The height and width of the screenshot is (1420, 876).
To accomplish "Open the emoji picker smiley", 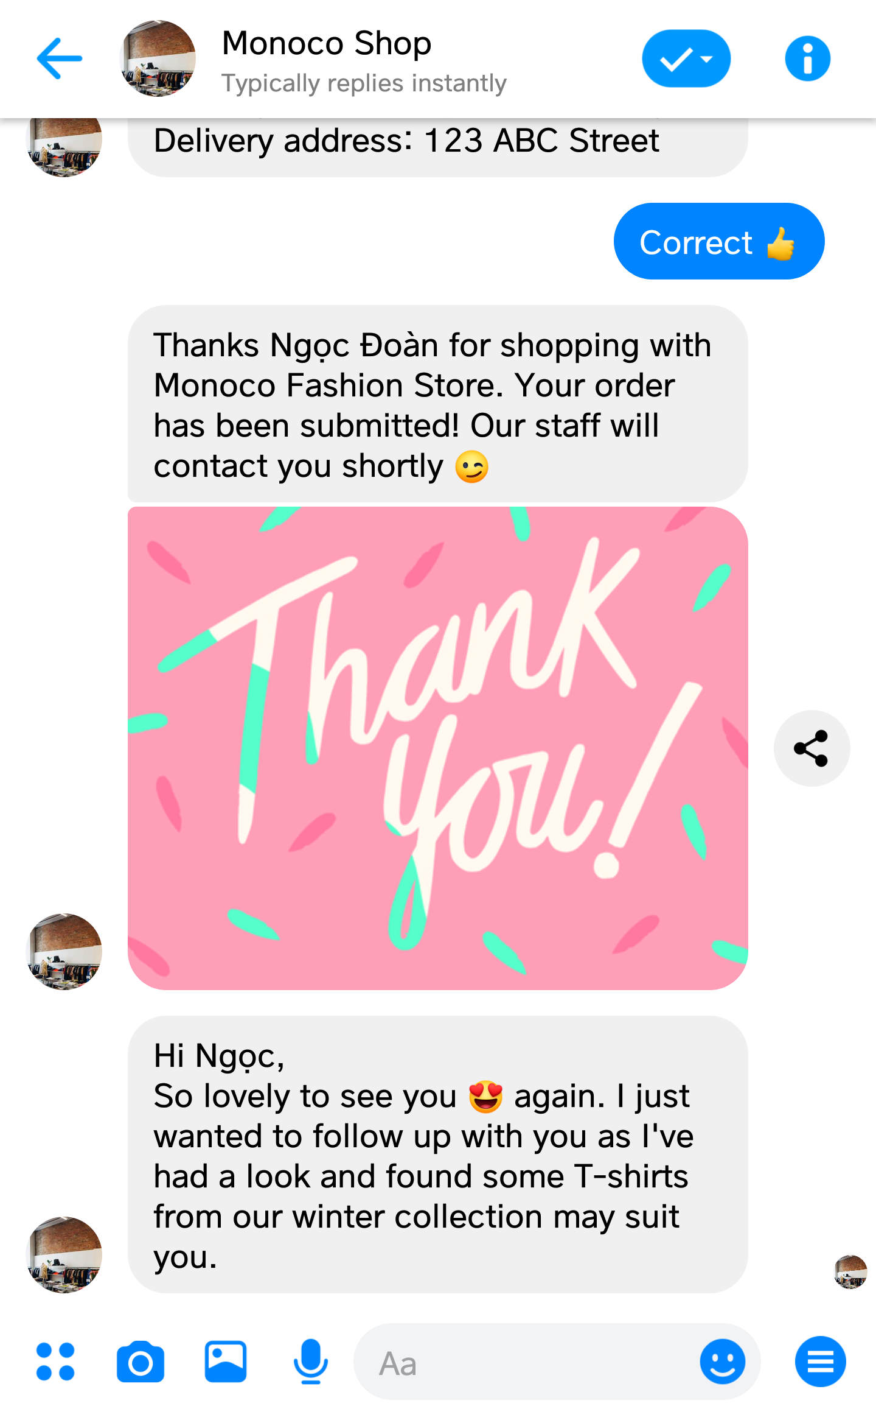I will click(x=723, y=1362).
